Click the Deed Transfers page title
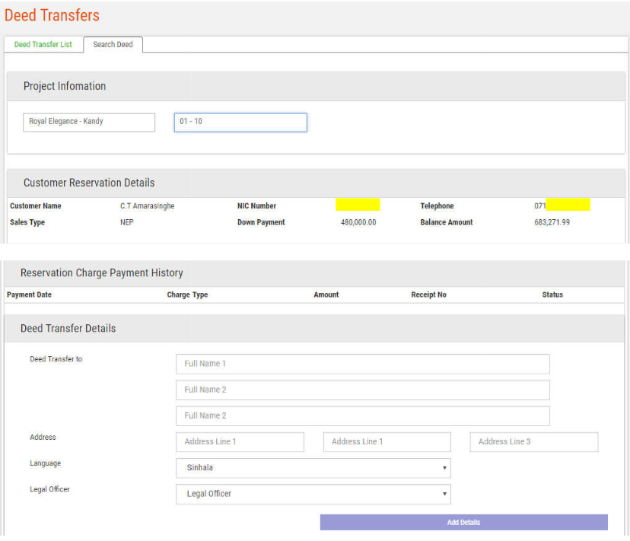Image resolution: width=630 pixels, height=541 pixels. 52,15
